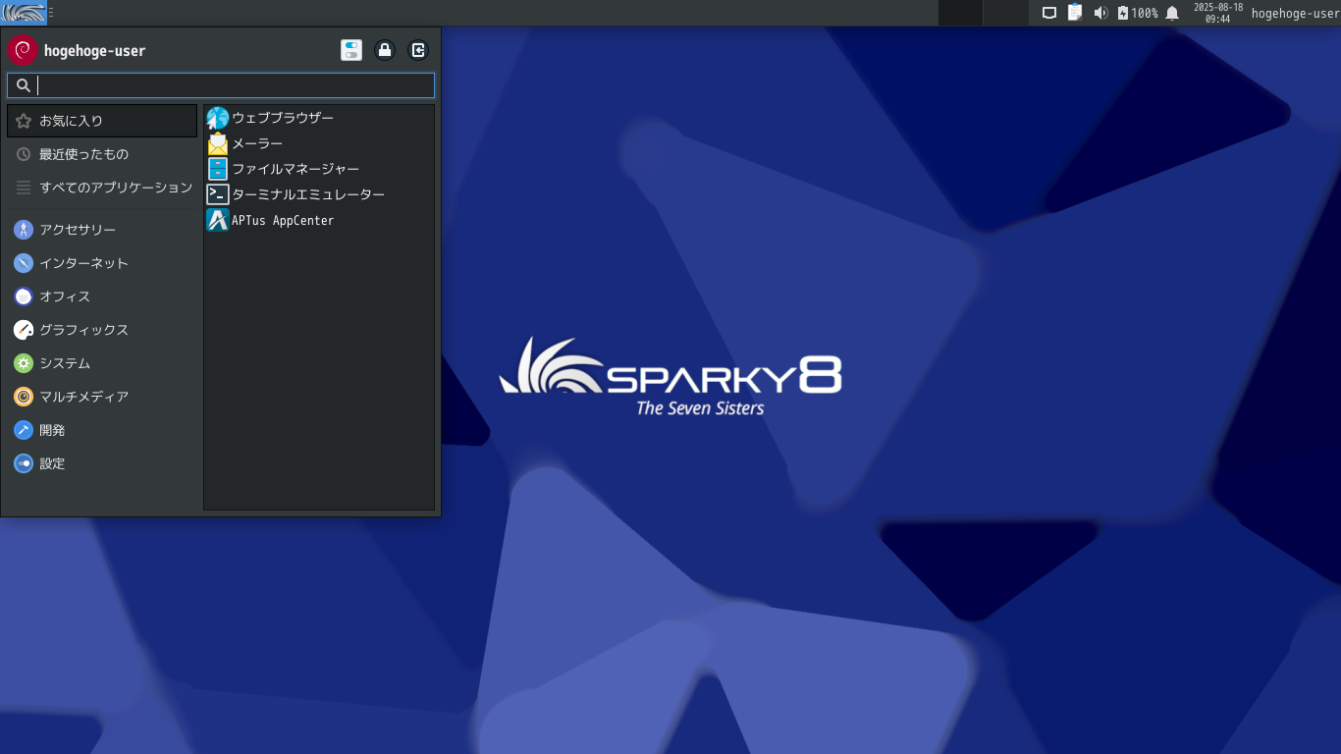Screen dimensions: 1341x754
Task: Check the battery 100% indicator
Action: 1139,13
